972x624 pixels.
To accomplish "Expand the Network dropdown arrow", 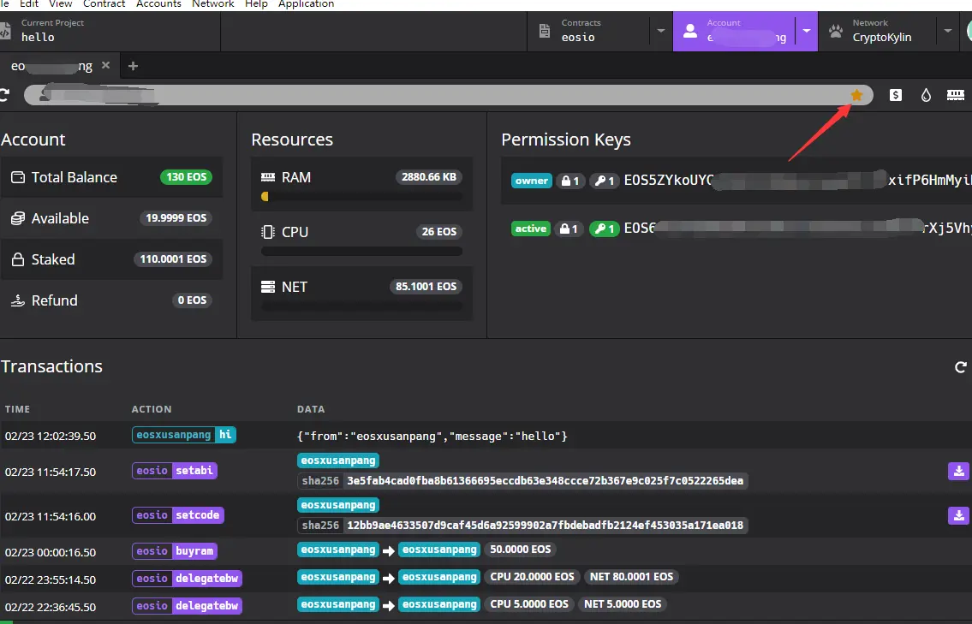I will pos(948,30).
